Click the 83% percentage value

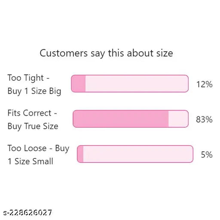[x=204, y=119]
